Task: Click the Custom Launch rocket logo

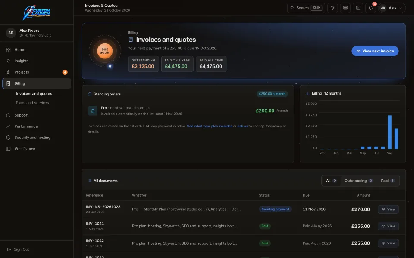Action: (36, 12)
